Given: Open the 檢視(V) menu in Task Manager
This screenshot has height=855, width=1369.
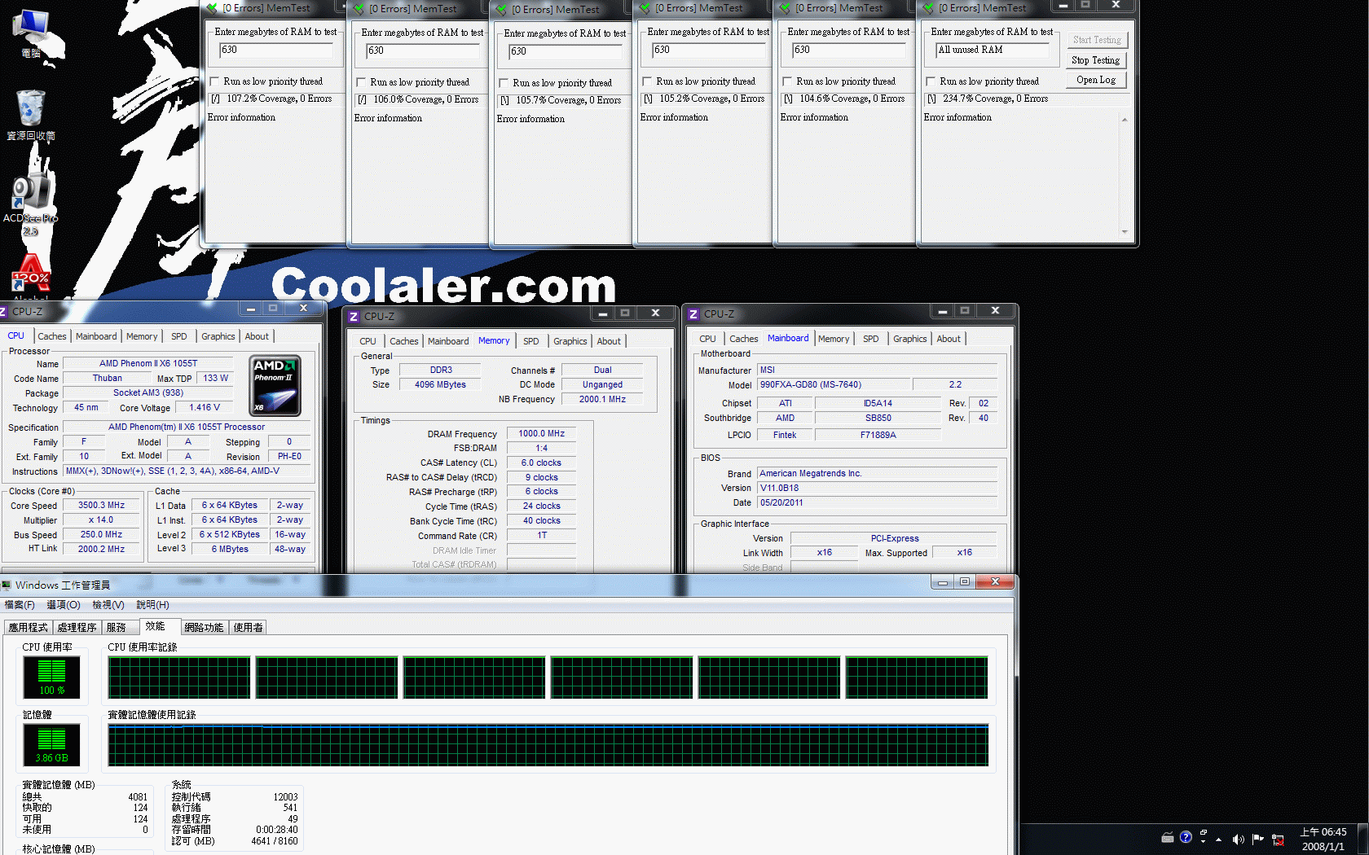Looking at the screenshot, I should [108, 605].
